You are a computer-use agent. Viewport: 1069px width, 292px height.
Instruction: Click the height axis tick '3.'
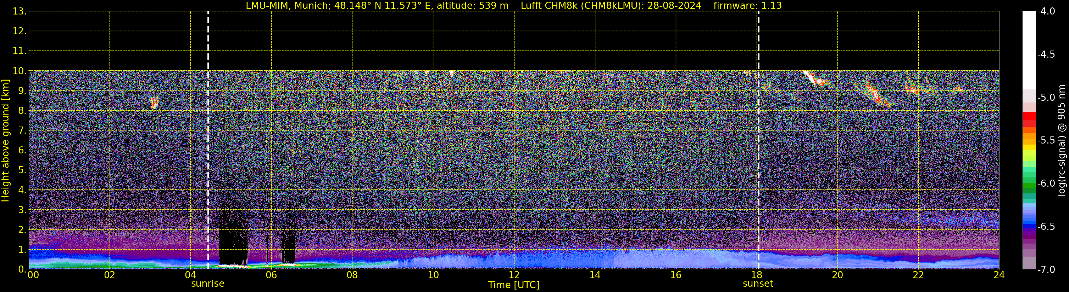(x=22, y=210)
